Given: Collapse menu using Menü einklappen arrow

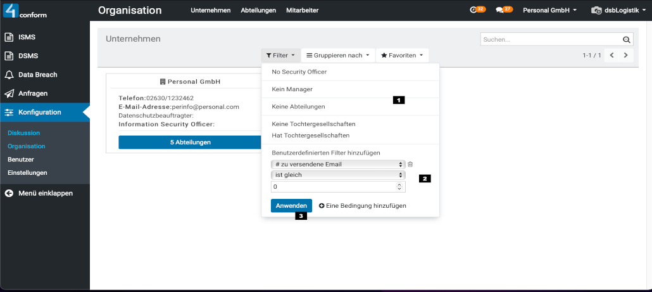Looking at the screenshot, I should point(9,193).
